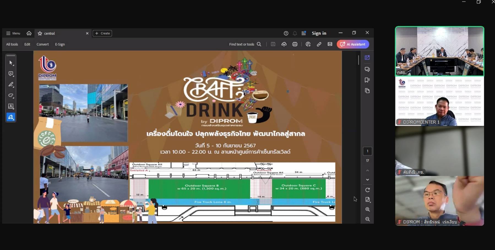
Task: Click total page count 17
Action: point(368,160)
